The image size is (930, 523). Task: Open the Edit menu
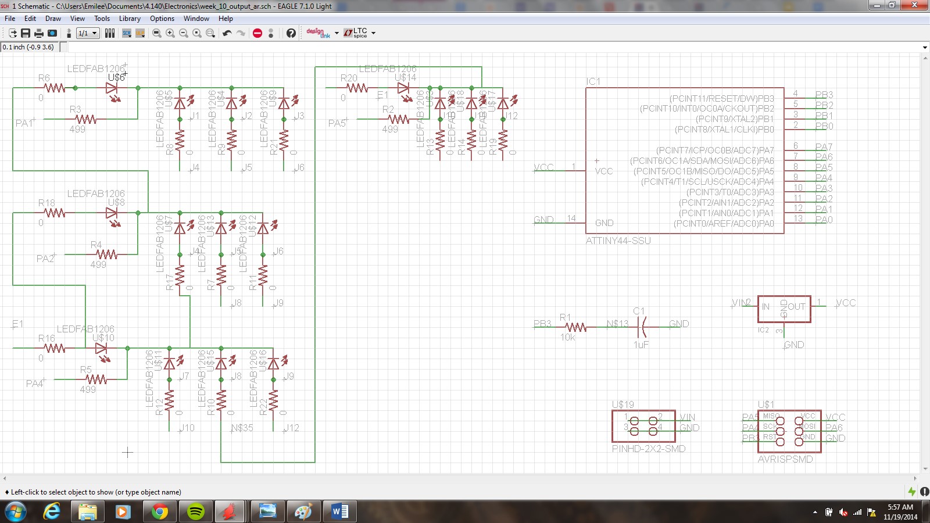(30, 19)
